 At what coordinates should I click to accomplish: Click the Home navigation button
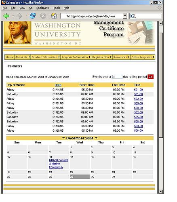(x=9, y=57)
